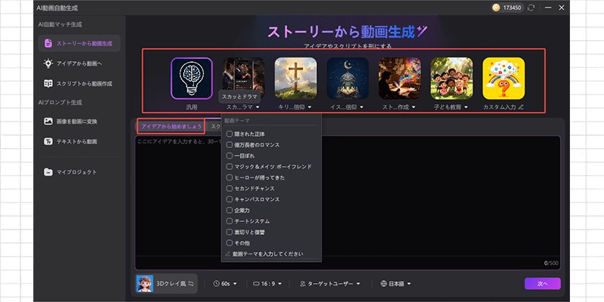
Task: Click the 動画テーマ menu header text
Action: coord(236,121)
